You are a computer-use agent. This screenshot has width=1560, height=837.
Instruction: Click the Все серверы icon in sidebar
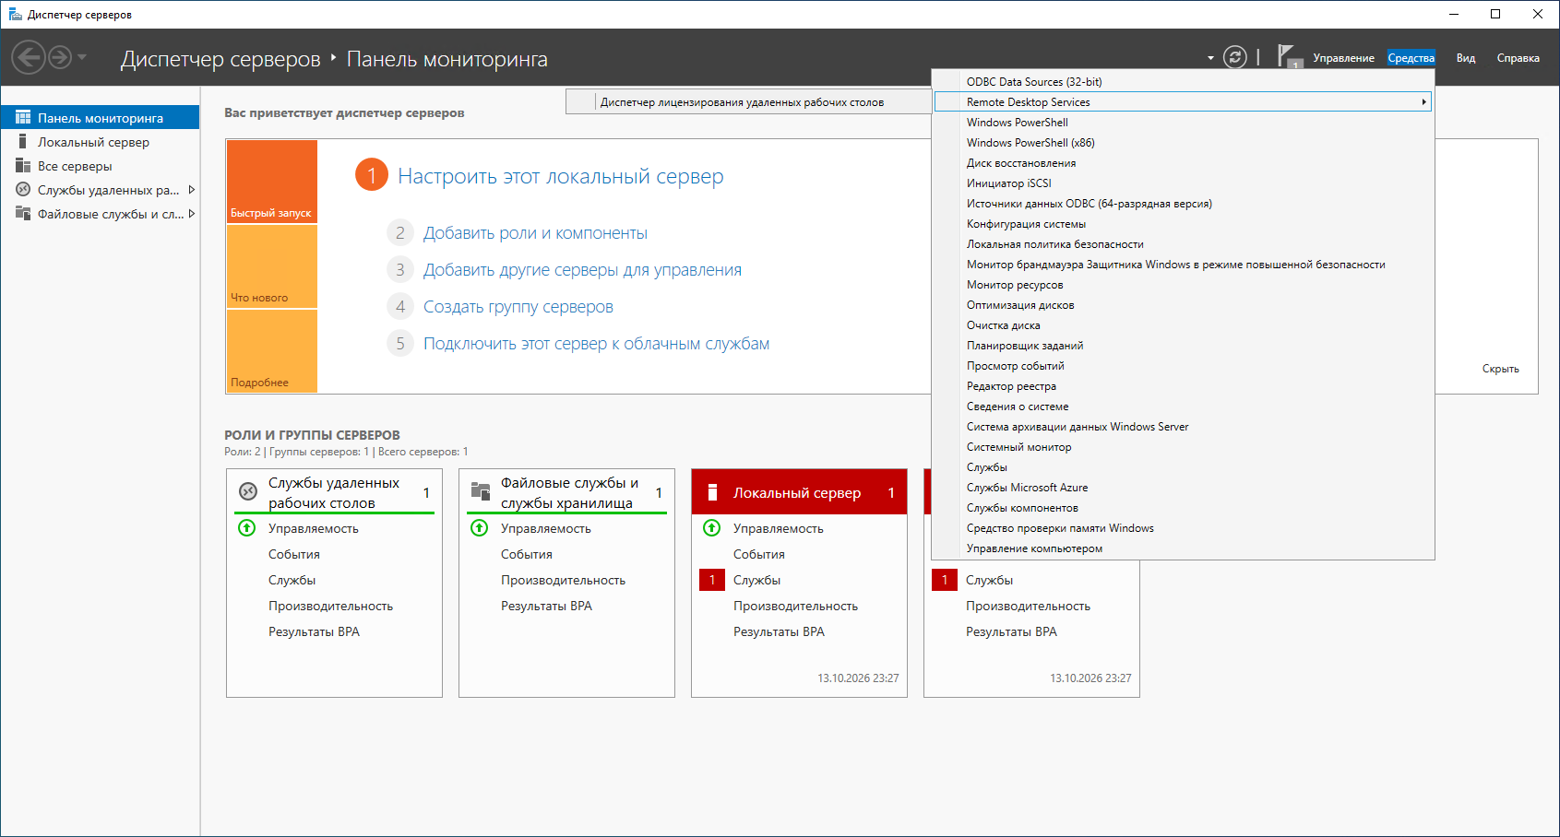[x=23, y=165]
